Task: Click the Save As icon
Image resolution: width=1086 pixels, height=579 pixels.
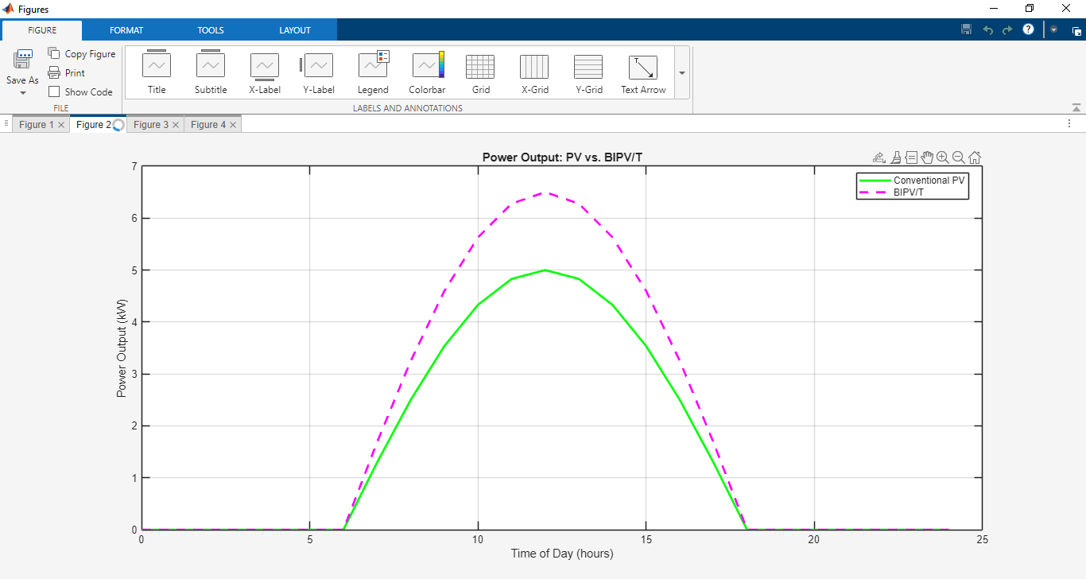Action: 22,59
